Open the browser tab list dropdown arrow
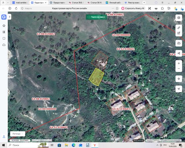Image resolution: width=185 pixels, height=148 pixels. coord(8,3)
